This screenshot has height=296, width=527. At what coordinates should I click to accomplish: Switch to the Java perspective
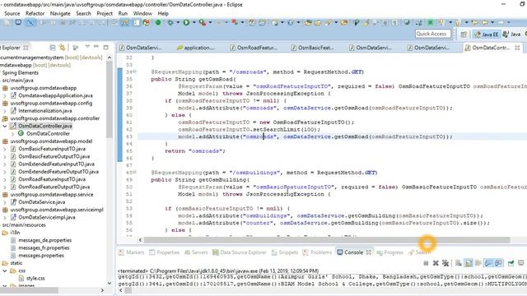point(511,35)
